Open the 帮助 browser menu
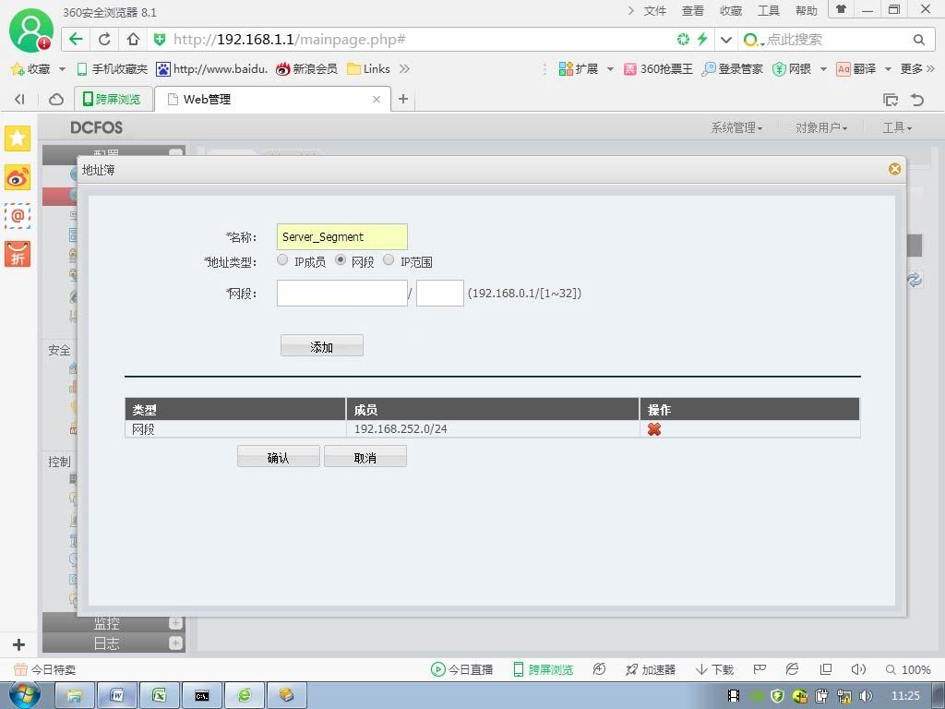 point(807,11)
